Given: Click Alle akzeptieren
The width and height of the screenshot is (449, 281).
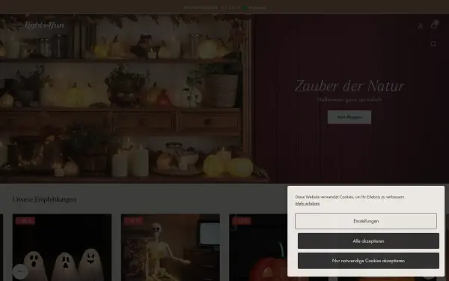Looking at the screenshot, I should [368, 241].
